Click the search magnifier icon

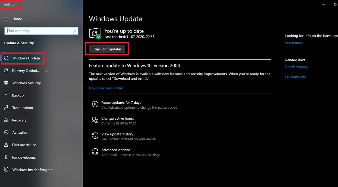75,31
